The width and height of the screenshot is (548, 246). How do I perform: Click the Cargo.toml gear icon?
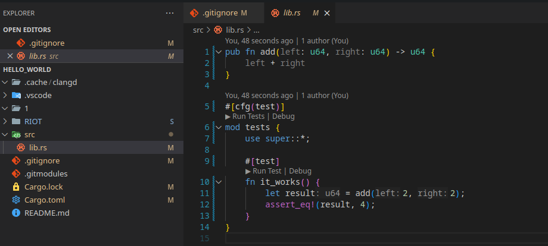pos(16,200)
